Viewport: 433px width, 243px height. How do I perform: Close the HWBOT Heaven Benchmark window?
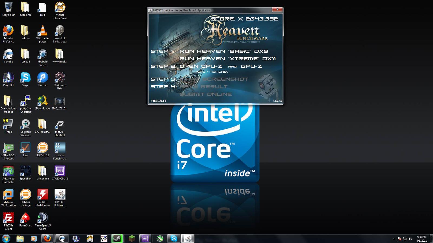(x=277, y=9)
